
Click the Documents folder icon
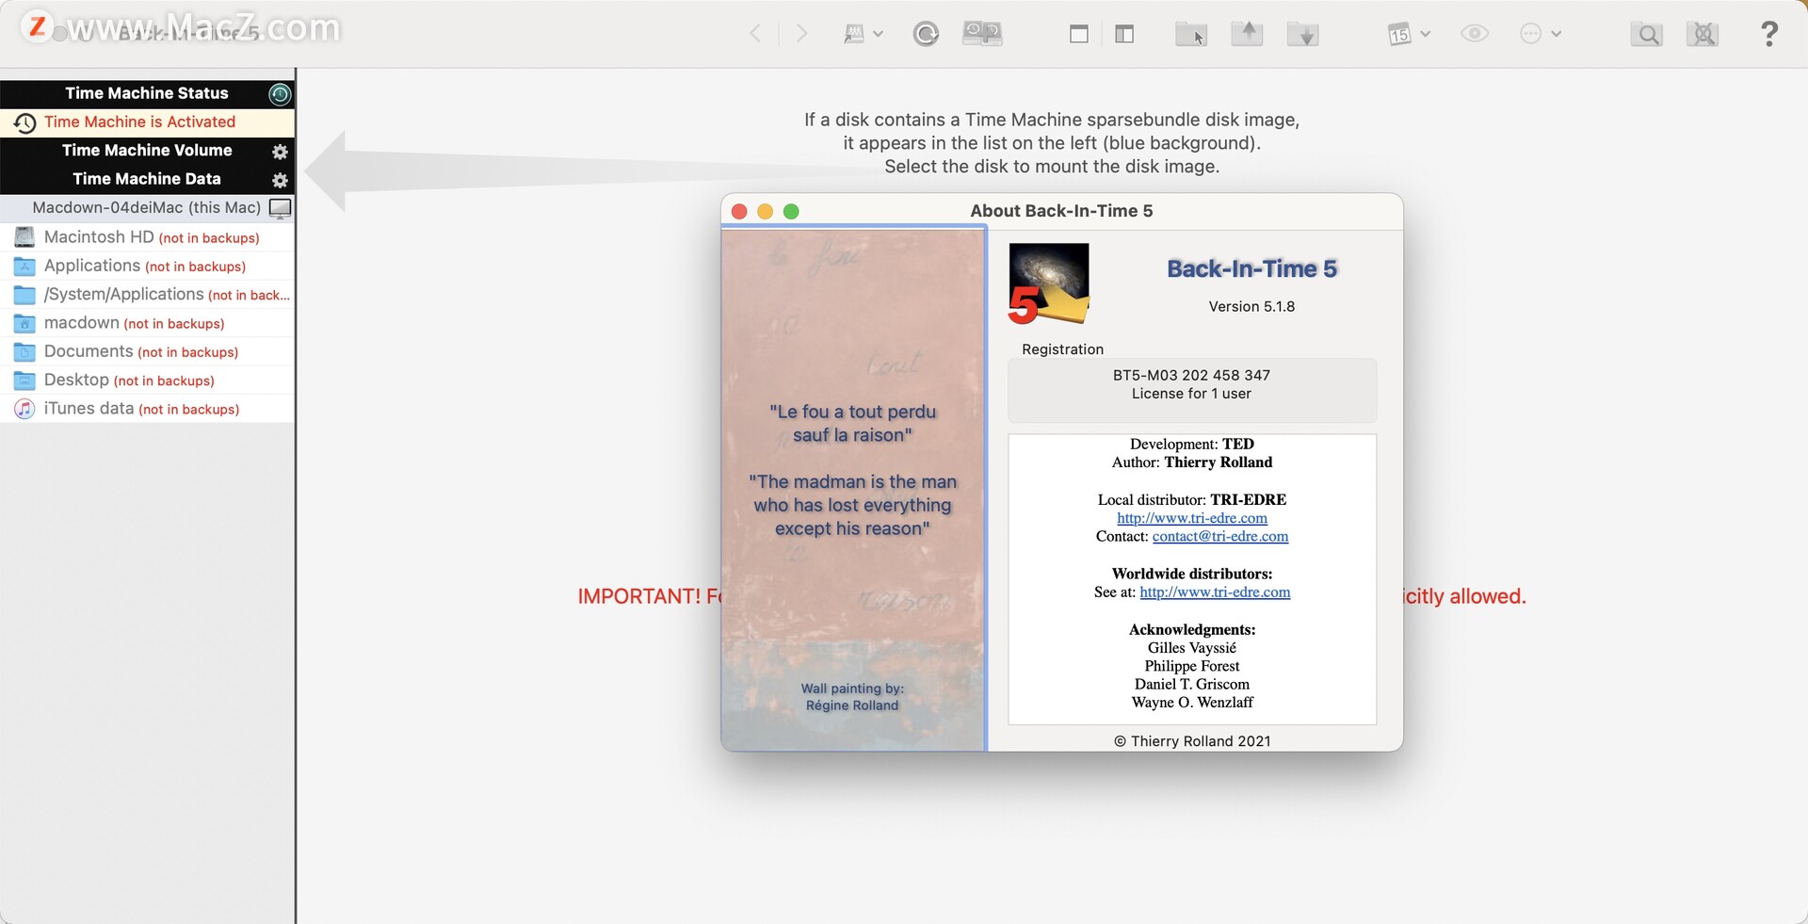pos(24,352)
